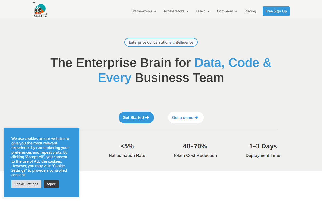Expand the Learn chevron arrow

tap(209, 11)
